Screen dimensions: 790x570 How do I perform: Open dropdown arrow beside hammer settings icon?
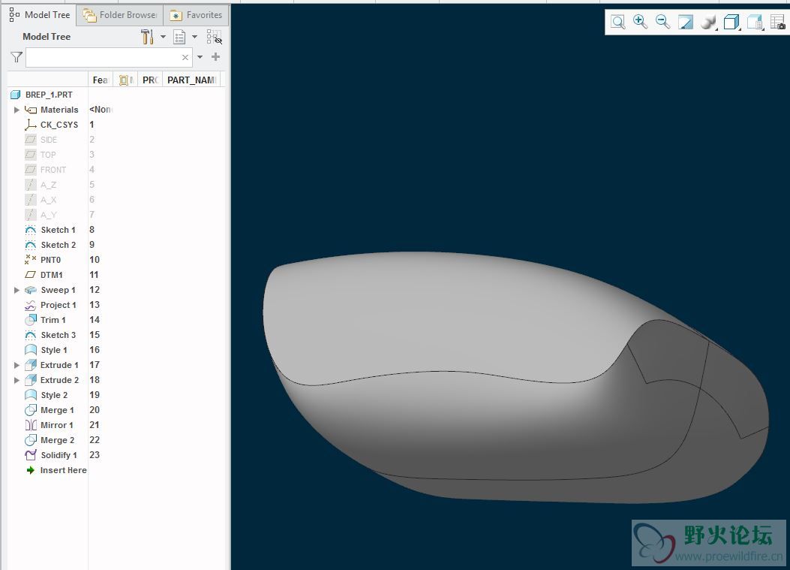163,37
